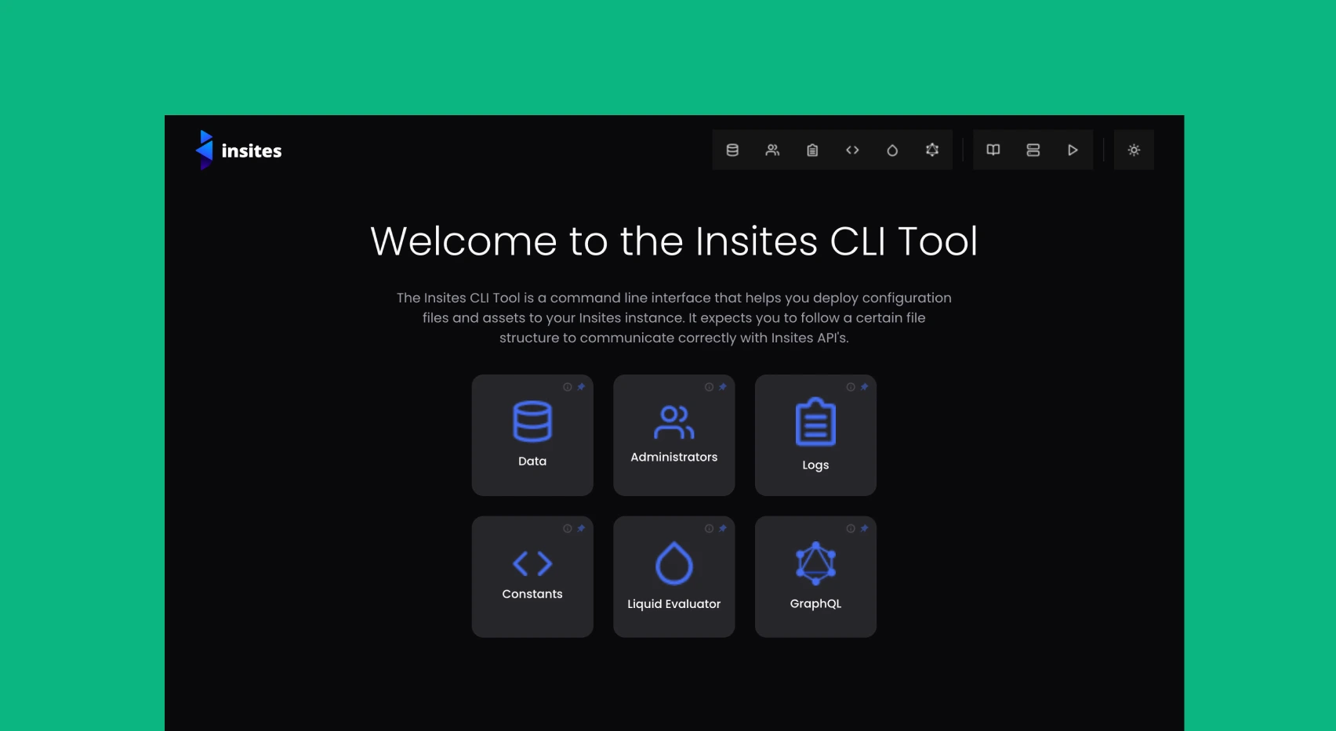
Task: Open the Administrators card
Action: pyautogui.click(x=674, y=436)
